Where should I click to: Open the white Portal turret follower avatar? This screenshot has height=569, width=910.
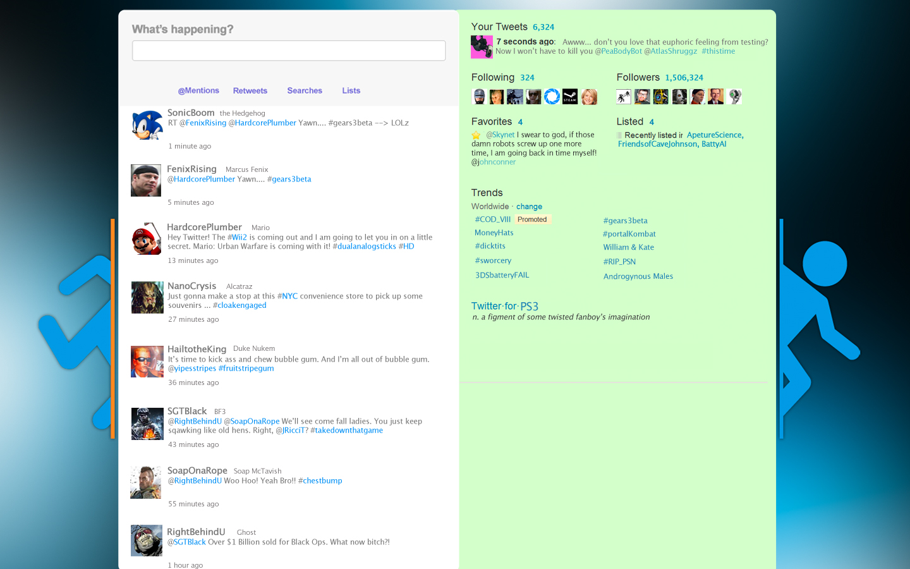coord(679,97)
